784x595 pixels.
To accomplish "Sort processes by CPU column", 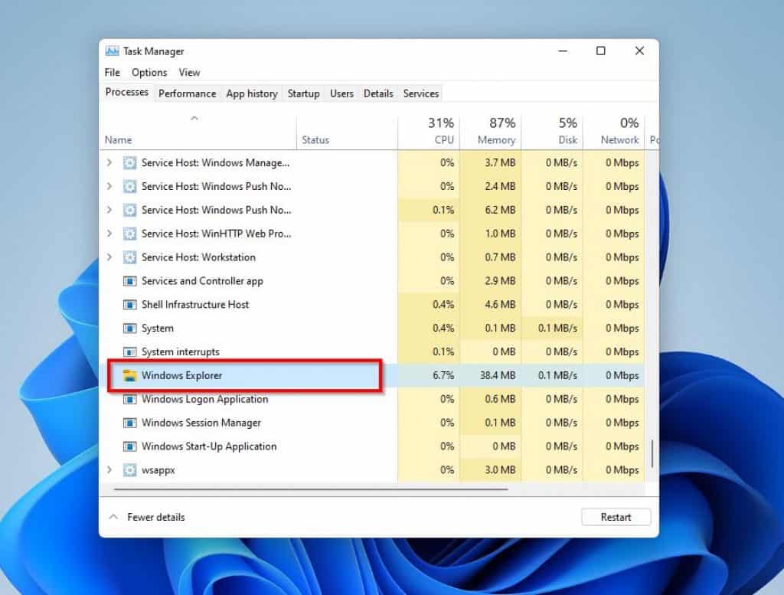I will pos(429,132).
